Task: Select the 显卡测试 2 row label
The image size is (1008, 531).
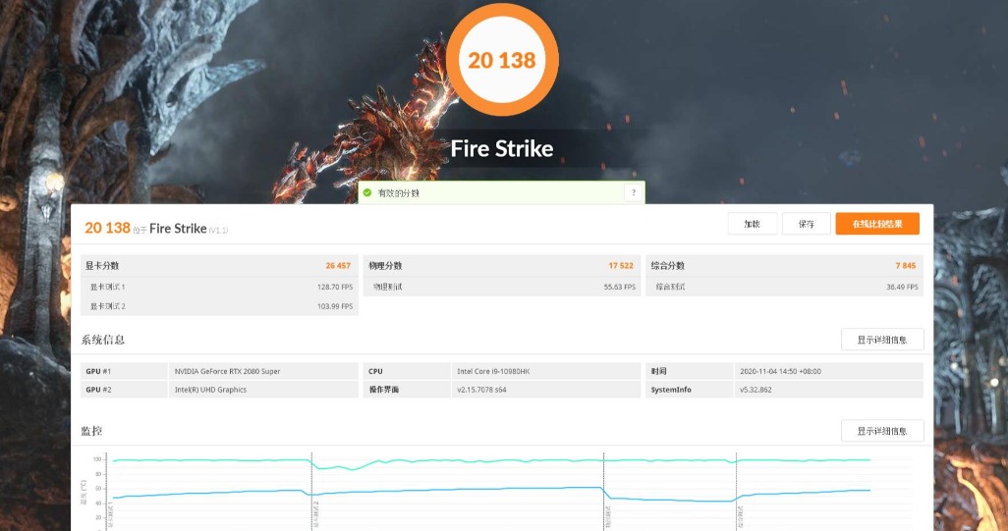Action: (107, 306)
